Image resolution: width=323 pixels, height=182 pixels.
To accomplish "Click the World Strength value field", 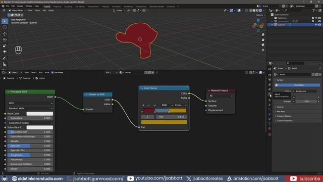I will [306, 101].
